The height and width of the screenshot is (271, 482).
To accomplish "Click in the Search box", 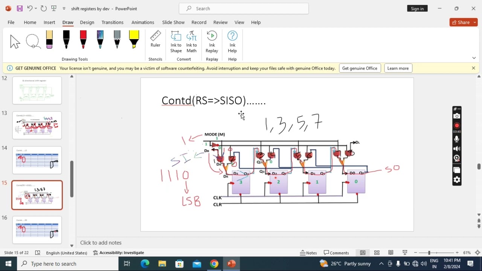I will point(244,8).
